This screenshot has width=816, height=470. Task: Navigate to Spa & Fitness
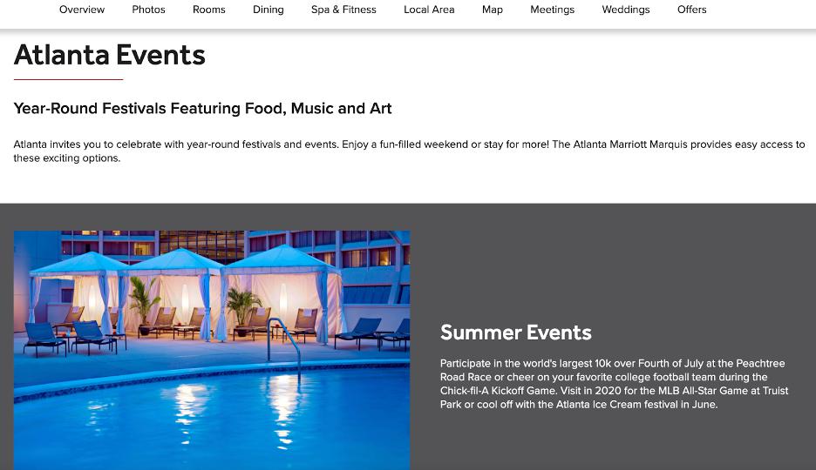[x=343, y=10]
